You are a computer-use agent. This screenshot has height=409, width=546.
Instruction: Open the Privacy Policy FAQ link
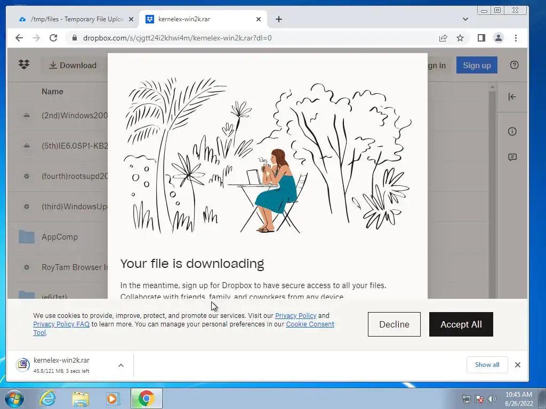point(61,324)
